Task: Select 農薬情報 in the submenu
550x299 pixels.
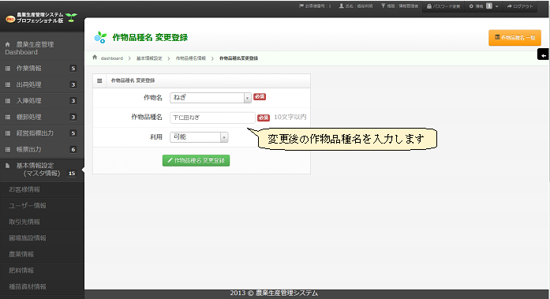Action: click(42, 254)
